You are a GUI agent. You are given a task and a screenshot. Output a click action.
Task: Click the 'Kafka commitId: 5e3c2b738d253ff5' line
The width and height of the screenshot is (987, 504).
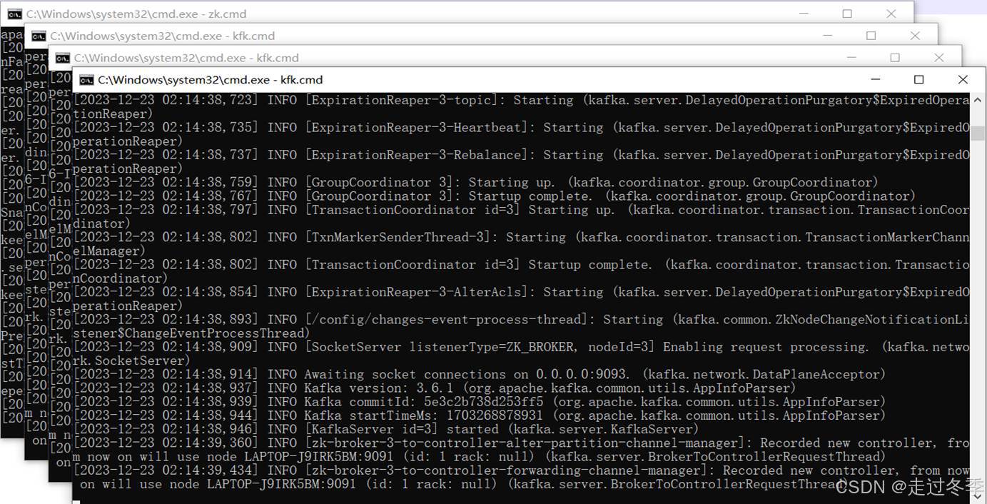(480, 402)
